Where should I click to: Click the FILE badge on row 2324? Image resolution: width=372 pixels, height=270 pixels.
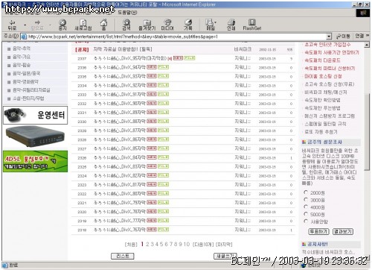[x=164, y=175]
